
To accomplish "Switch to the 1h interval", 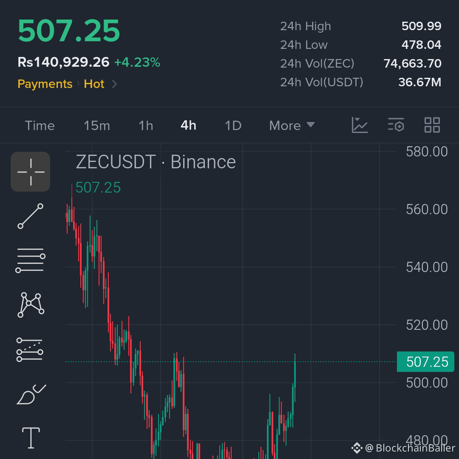I will coord(146,125).
